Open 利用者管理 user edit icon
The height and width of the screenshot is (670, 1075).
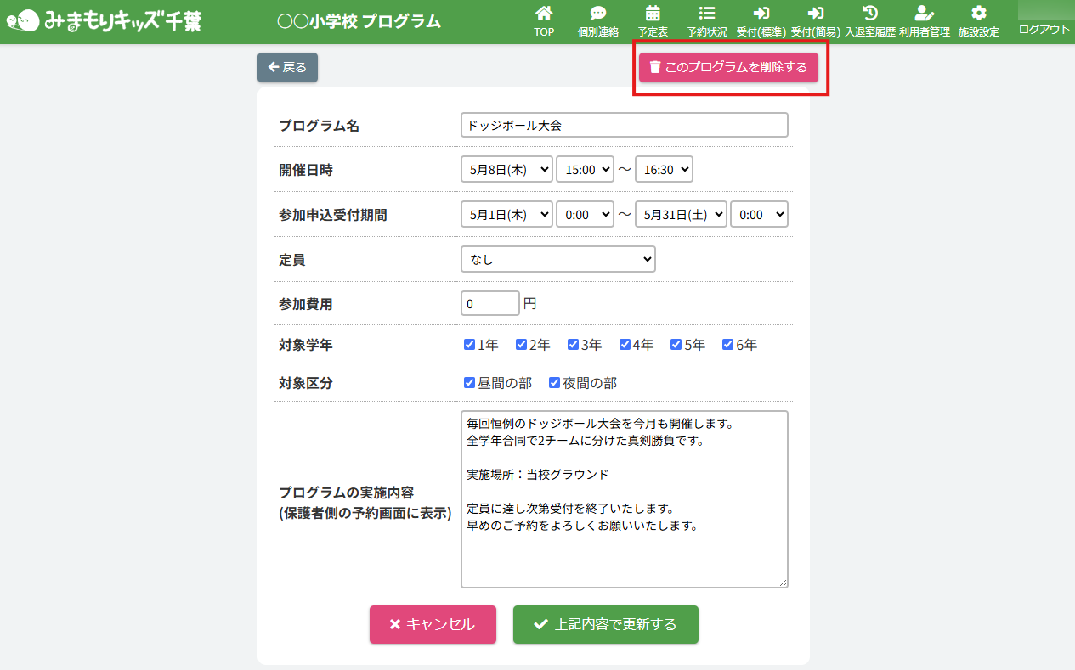925,14
